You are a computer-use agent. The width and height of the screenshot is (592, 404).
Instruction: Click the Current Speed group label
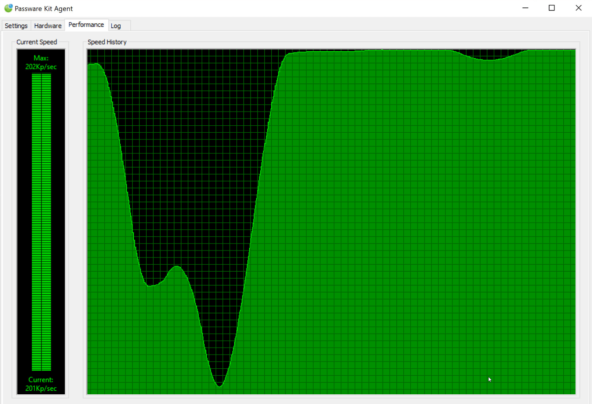click(x=37, y=42)
